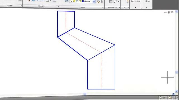Expand the Layers panel
Image resolution: width=179 pixels, height=100 pixels.
coord(103,7)
